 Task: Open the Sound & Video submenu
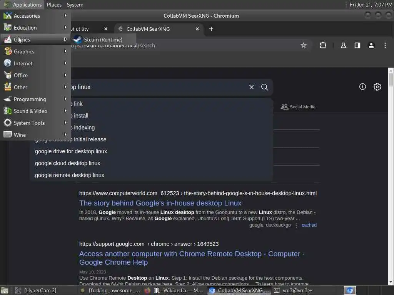click(x=35, y=111)
